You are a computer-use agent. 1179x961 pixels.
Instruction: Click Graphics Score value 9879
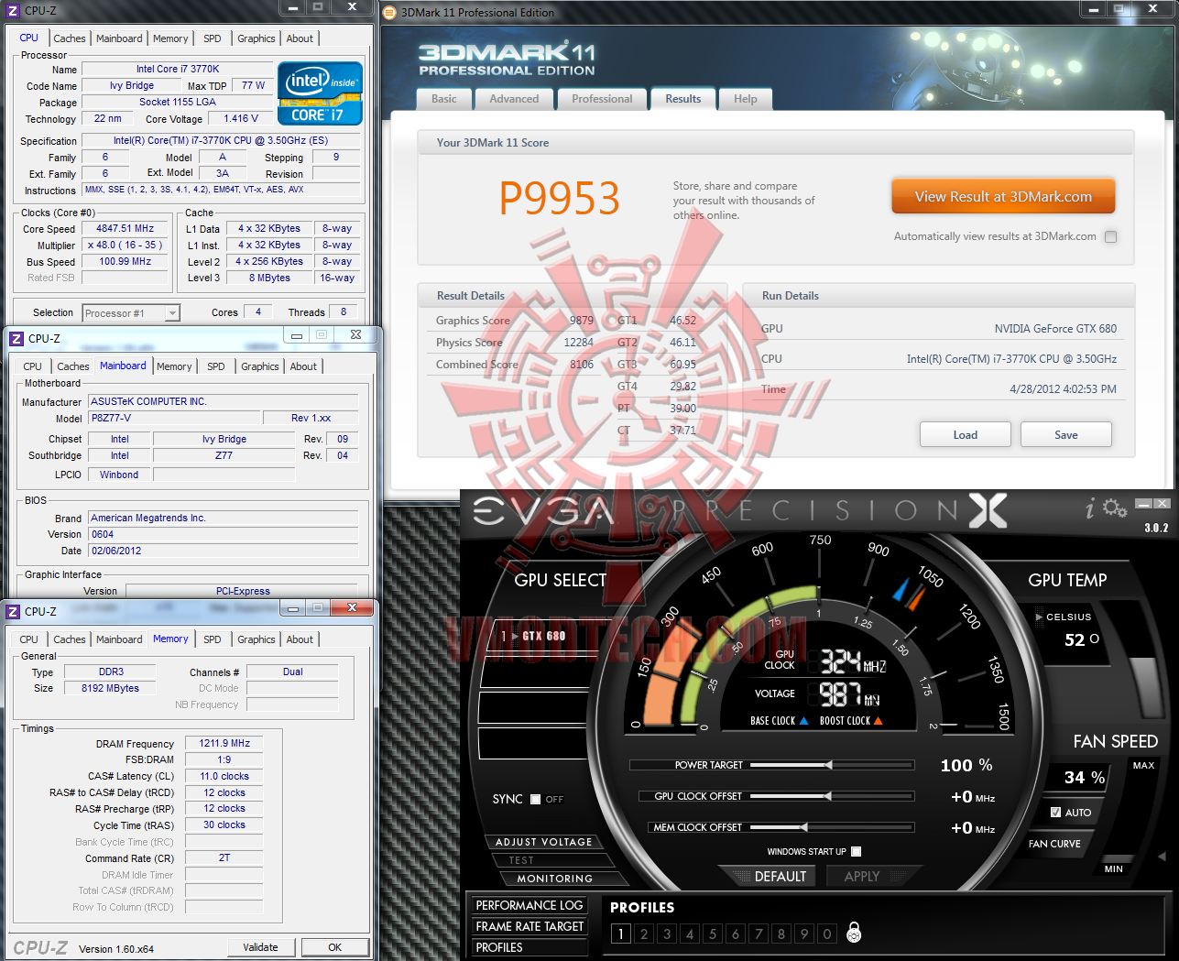point(581,321)
